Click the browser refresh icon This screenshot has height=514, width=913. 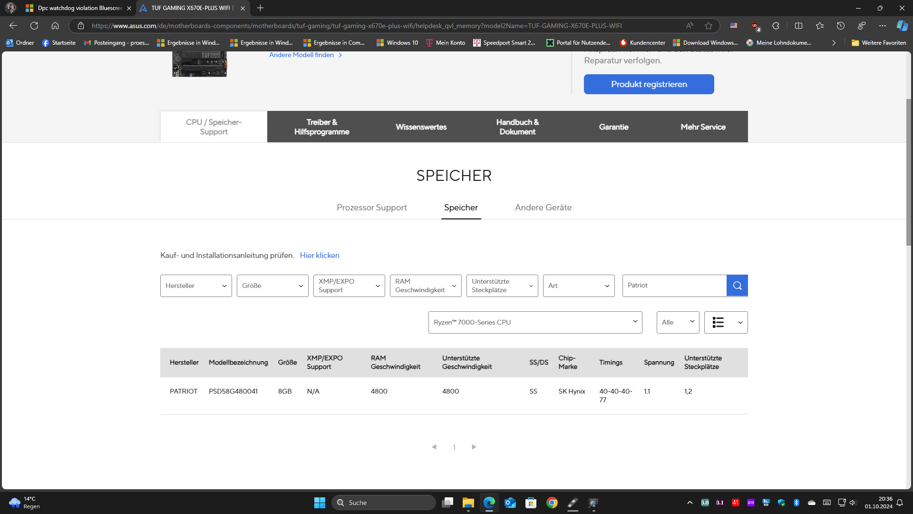34,26
